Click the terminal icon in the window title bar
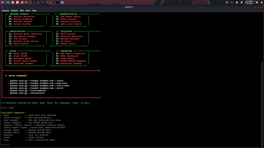The width and height of the screenshot is (264, 148). (3, 7)
